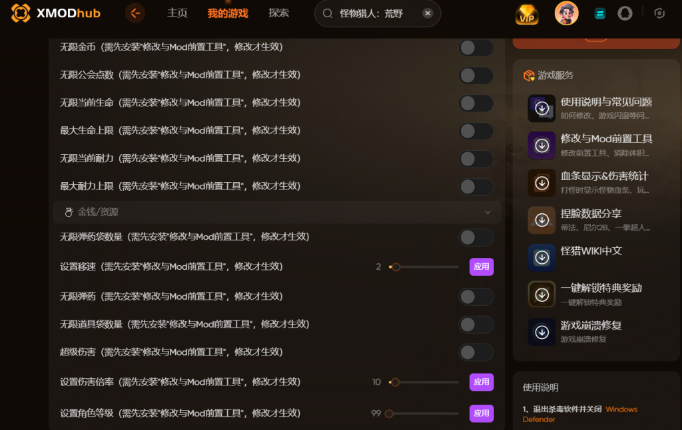The image size is (682, 430).
Task: Click the 设置移速 value 2
Action: 378,267
